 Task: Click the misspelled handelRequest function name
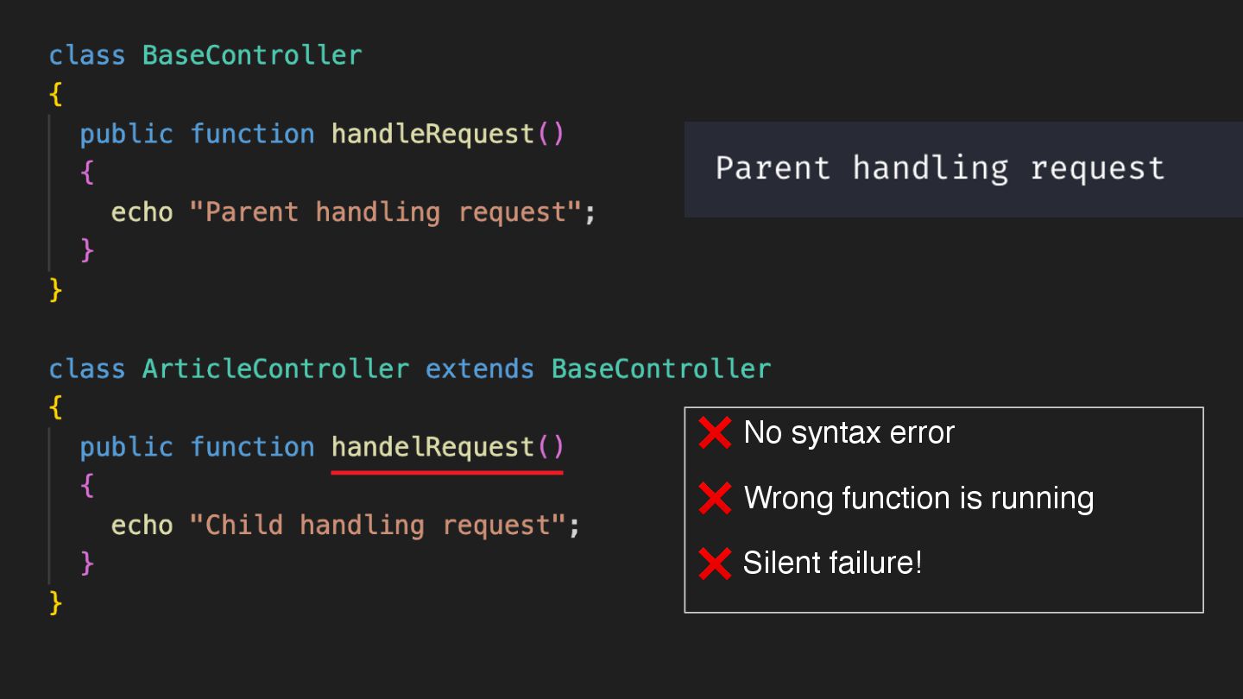[x=433, y=447]
